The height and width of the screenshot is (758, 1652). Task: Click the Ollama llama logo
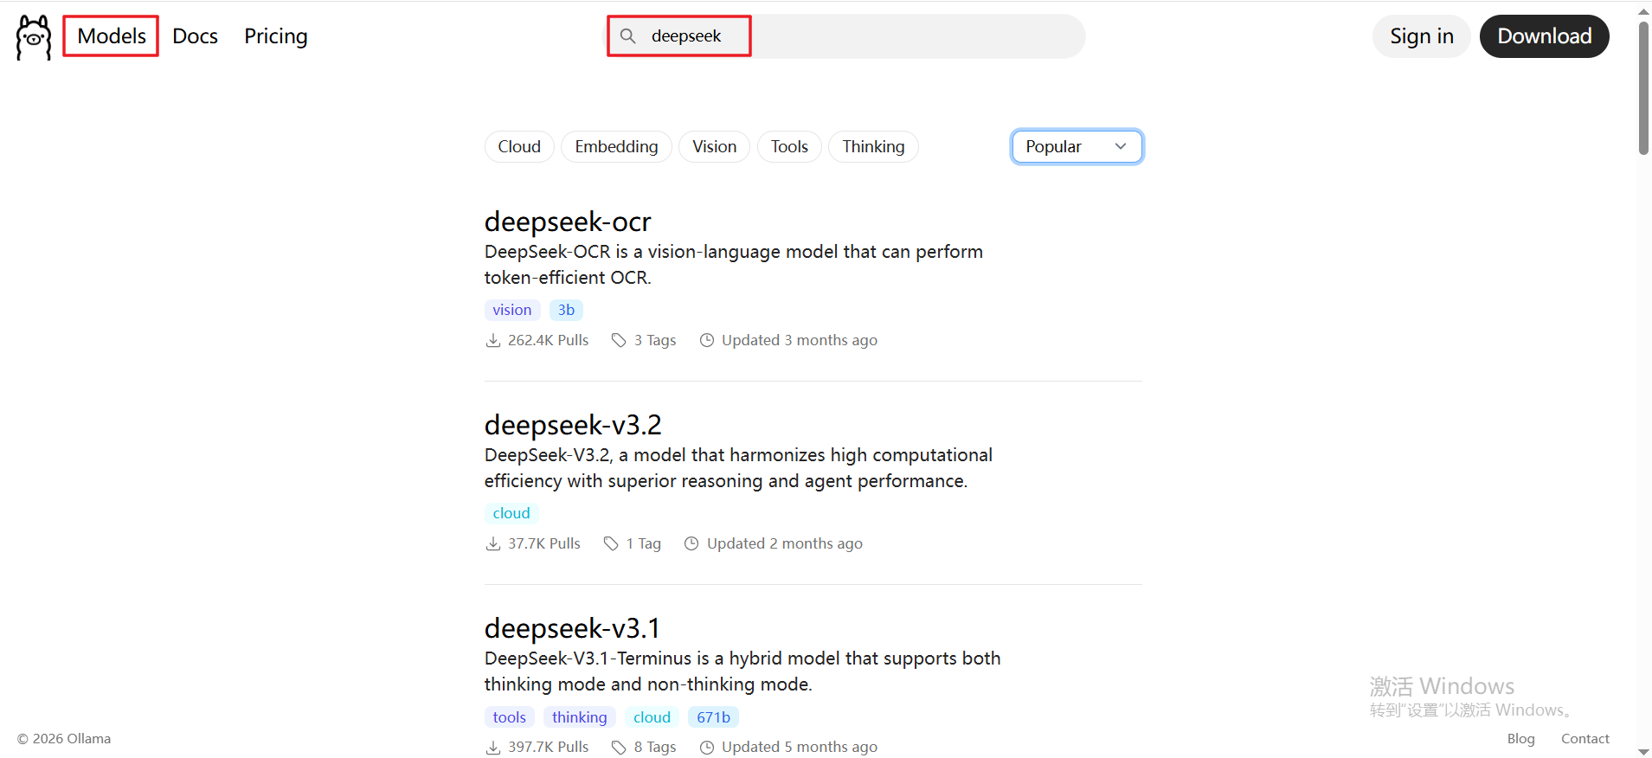tap(34, 37)
